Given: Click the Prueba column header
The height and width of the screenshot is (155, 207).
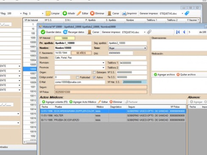Looking at the screenshot, I should pos(59,107).
